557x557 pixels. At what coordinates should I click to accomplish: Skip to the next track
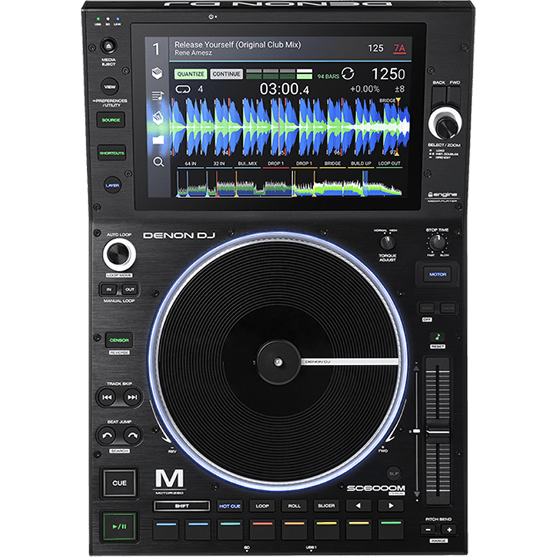132,397
